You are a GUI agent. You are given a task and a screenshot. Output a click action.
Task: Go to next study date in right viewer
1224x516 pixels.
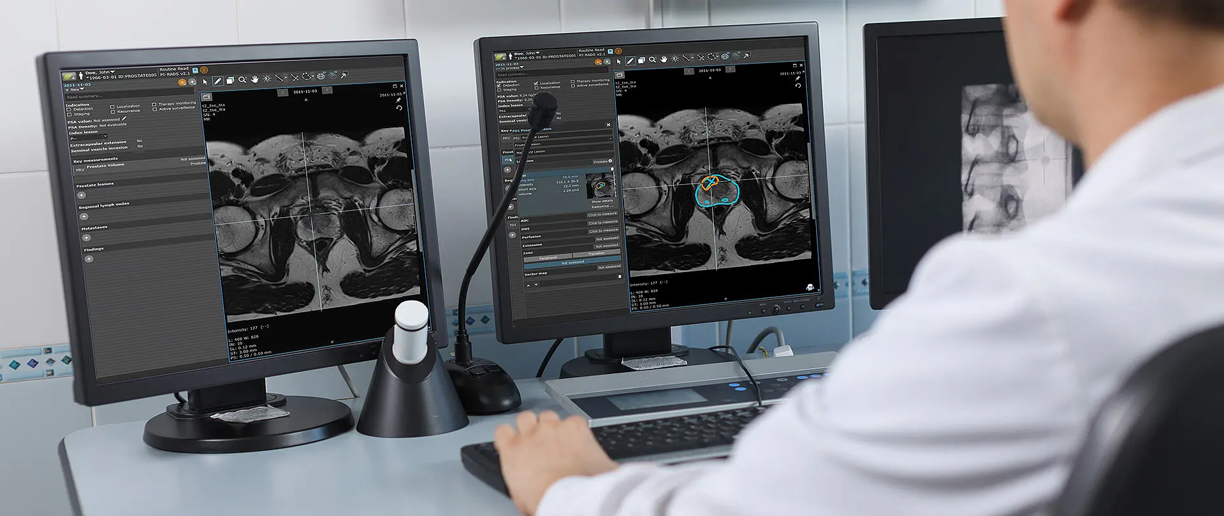click(730, 69)
